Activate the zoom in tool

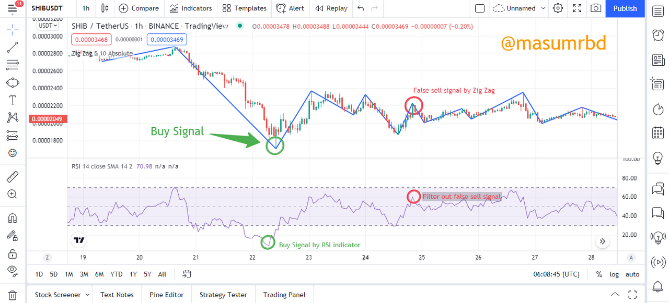click(13, 194)
